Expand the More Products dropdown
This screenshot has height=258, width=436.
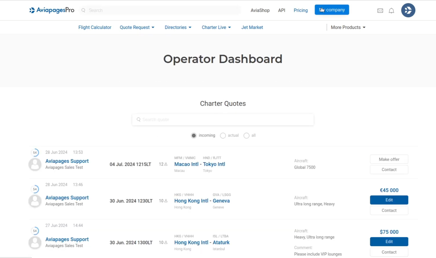coord(348,27)
